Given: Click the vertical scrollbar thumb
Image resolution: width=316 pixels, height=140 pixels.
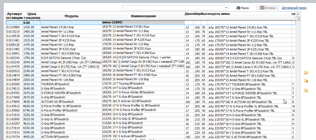Looking at the screenshot, I should point(298,19).
